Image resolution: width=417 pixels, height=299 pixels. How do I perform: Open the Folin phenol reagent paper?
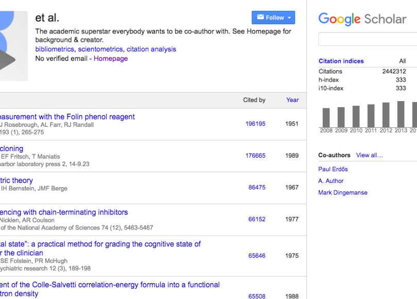point(67,117)
